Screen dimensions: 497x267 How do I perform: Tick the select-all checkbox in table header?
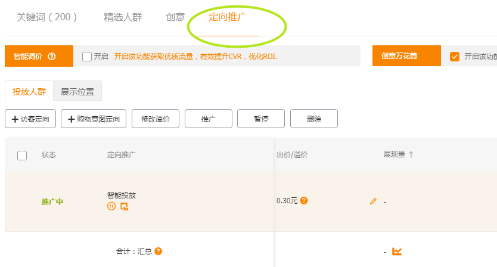click(x=22, y=156)
